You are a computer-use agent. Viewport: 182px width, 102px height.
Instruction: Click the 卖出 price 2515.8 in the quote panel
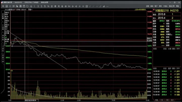tap(161, 14)
